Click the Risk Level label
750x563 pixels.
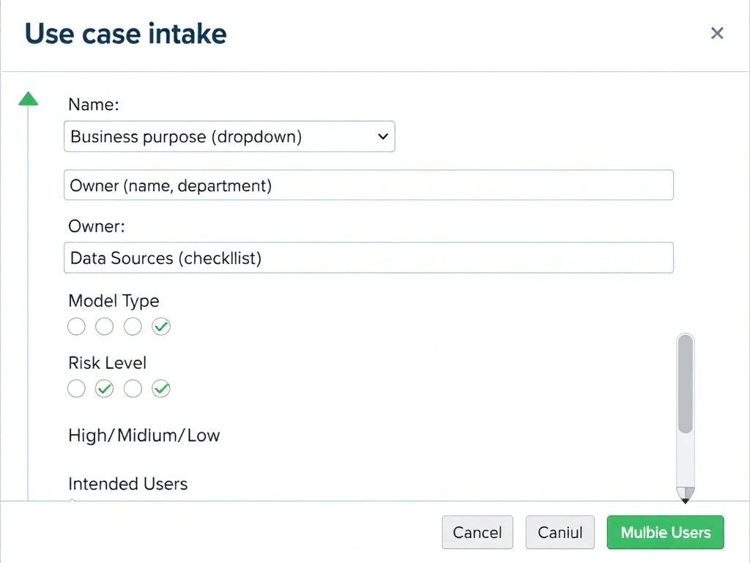107,363
